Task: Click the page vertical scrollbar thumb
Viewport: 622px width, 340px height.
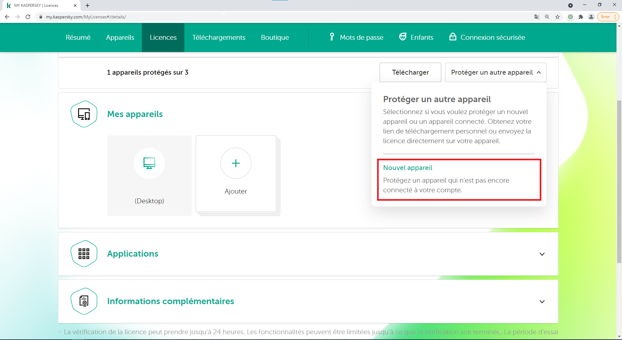Action: click(619, 181)
